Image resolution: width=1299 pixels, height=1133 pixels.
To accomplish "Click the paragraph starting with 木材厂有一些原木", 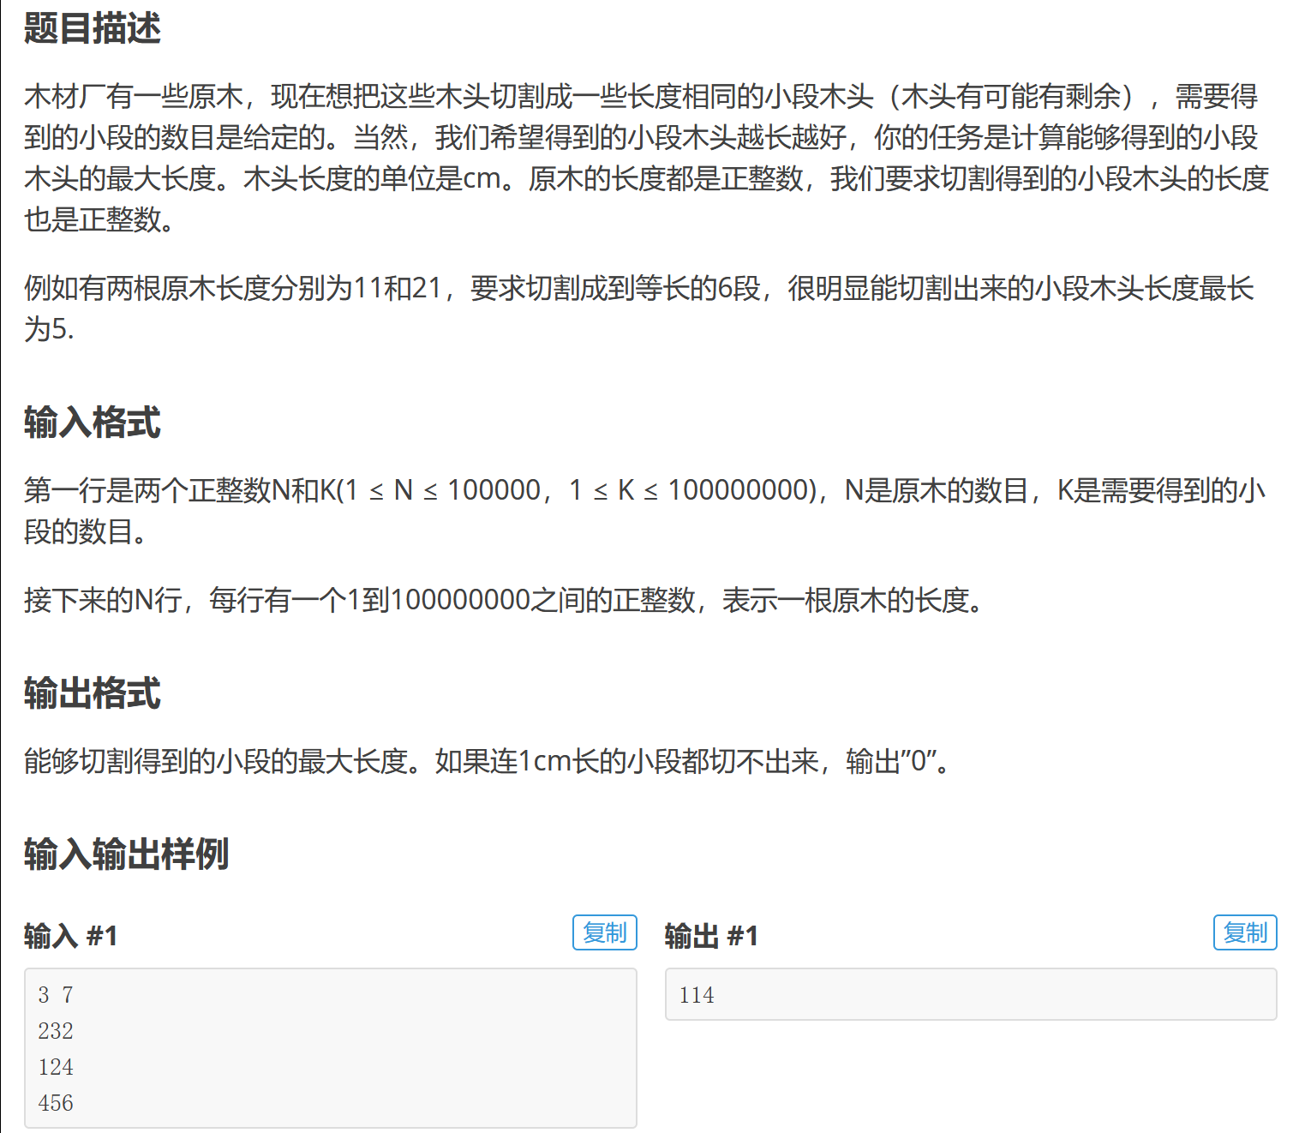I will [647, 158].
